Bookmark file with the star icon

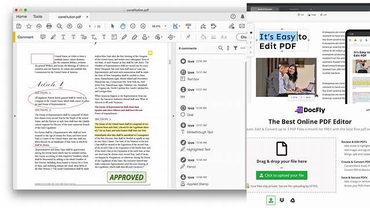(29, 26)
